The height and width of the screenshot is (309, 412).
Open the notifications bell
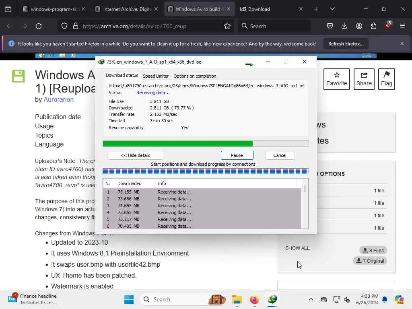click(x=385, y=299)
